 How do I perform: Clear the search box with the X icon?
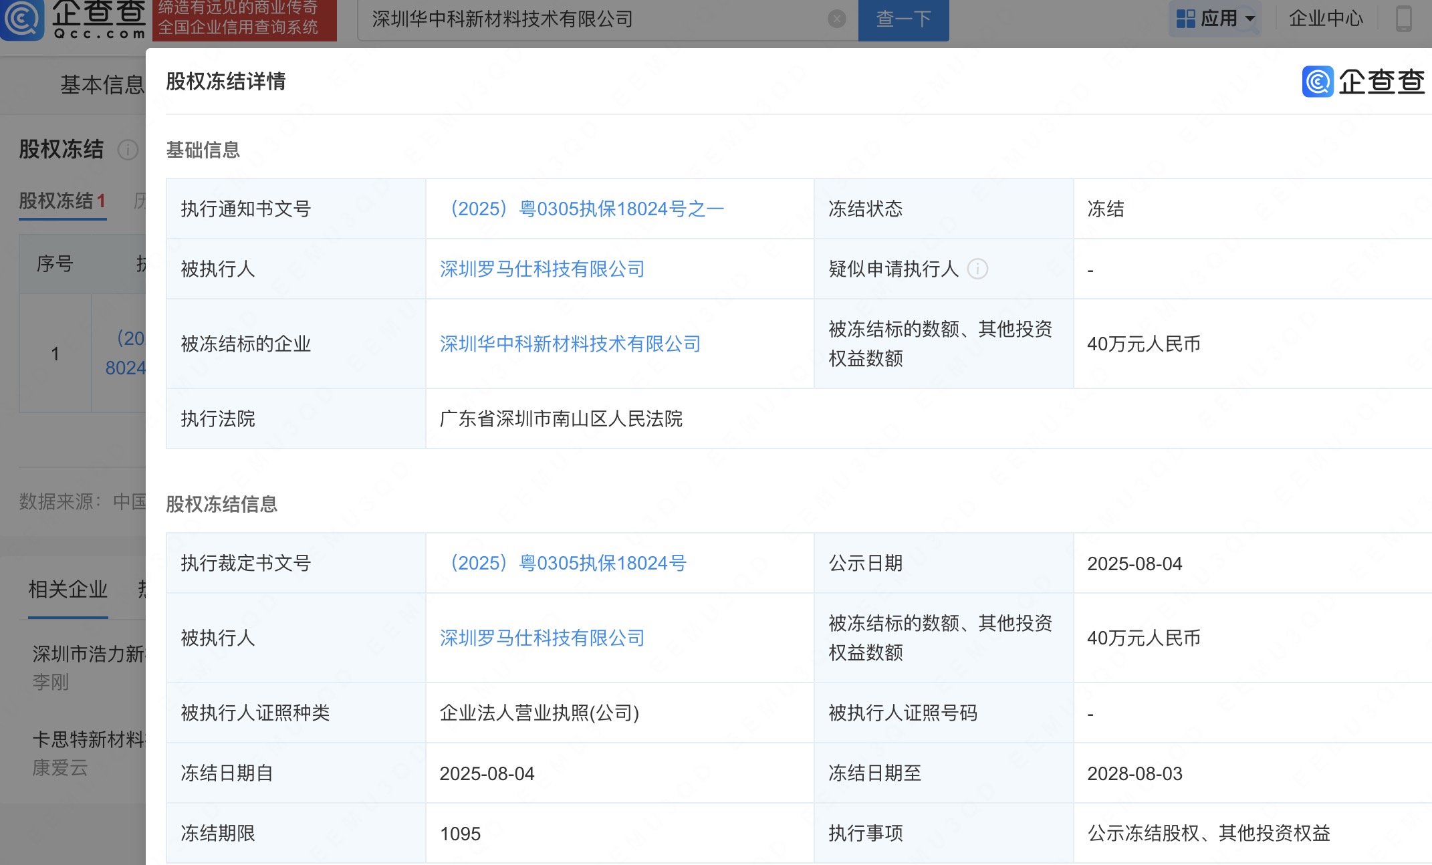pos(836,19)
